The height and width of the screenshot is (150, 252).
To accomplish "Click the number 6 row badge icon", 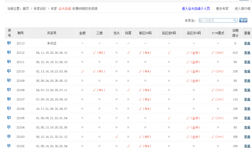I will [x=9, y=90].
